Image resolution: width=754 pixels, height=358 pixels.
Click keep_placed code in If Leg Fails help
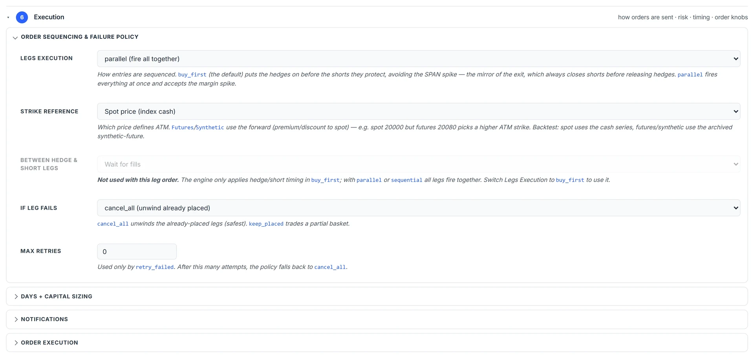coord(266,224)
